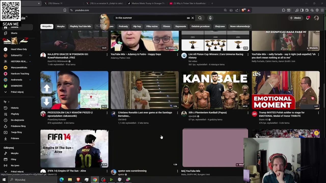Screen dimensions: 326x183
Task: Open Brave VPN shield icon
Action: point(317,10)
